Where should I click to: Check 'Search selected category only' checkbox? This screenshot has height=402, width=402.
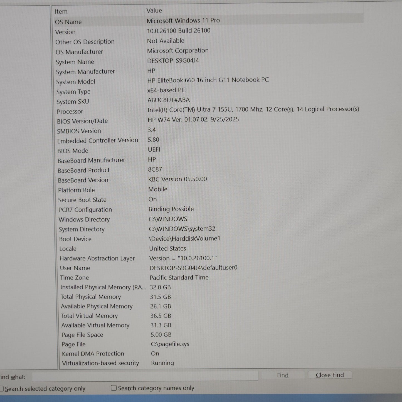(2, 389)
